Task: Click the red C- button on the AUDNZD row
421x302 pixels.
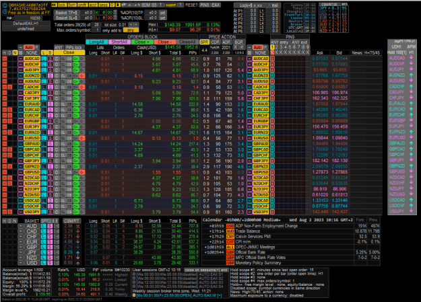Action: [x=82, y=75]
